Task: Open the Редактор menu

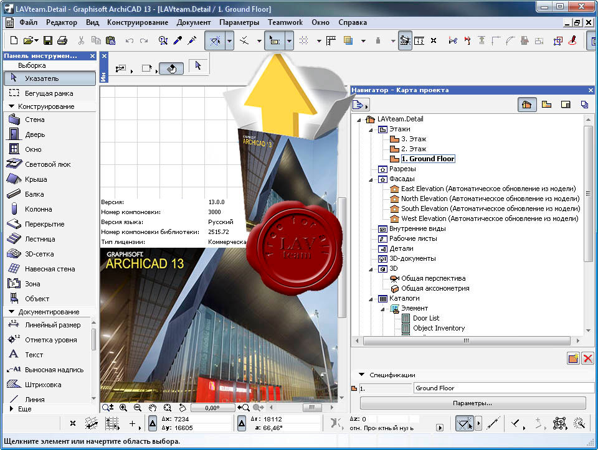Action: coord(62,22)
